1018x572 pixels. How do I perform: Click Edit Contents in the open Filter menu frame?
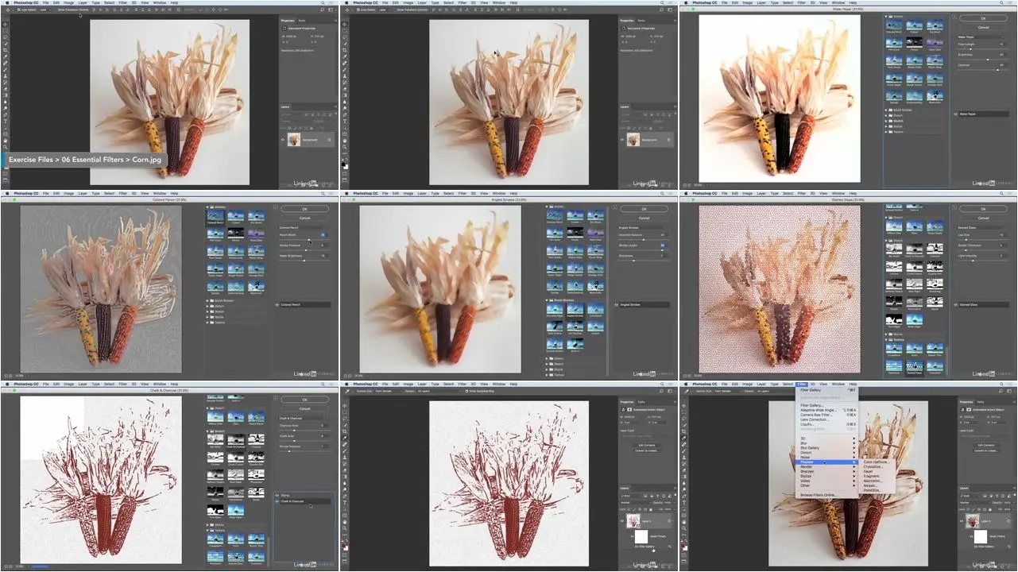(985, 445)
